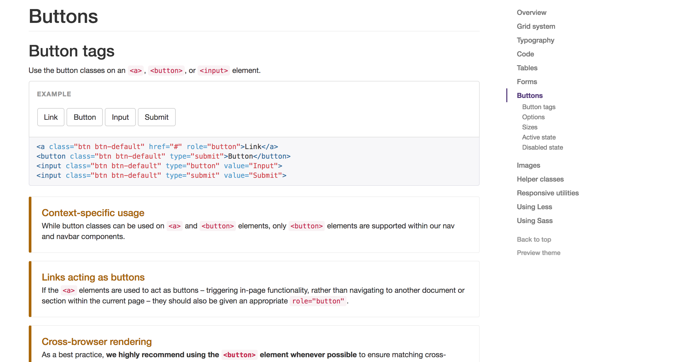
Task: Click the Links acting as buttons heading
Action: pyautogui.click(x=93, y=277)
